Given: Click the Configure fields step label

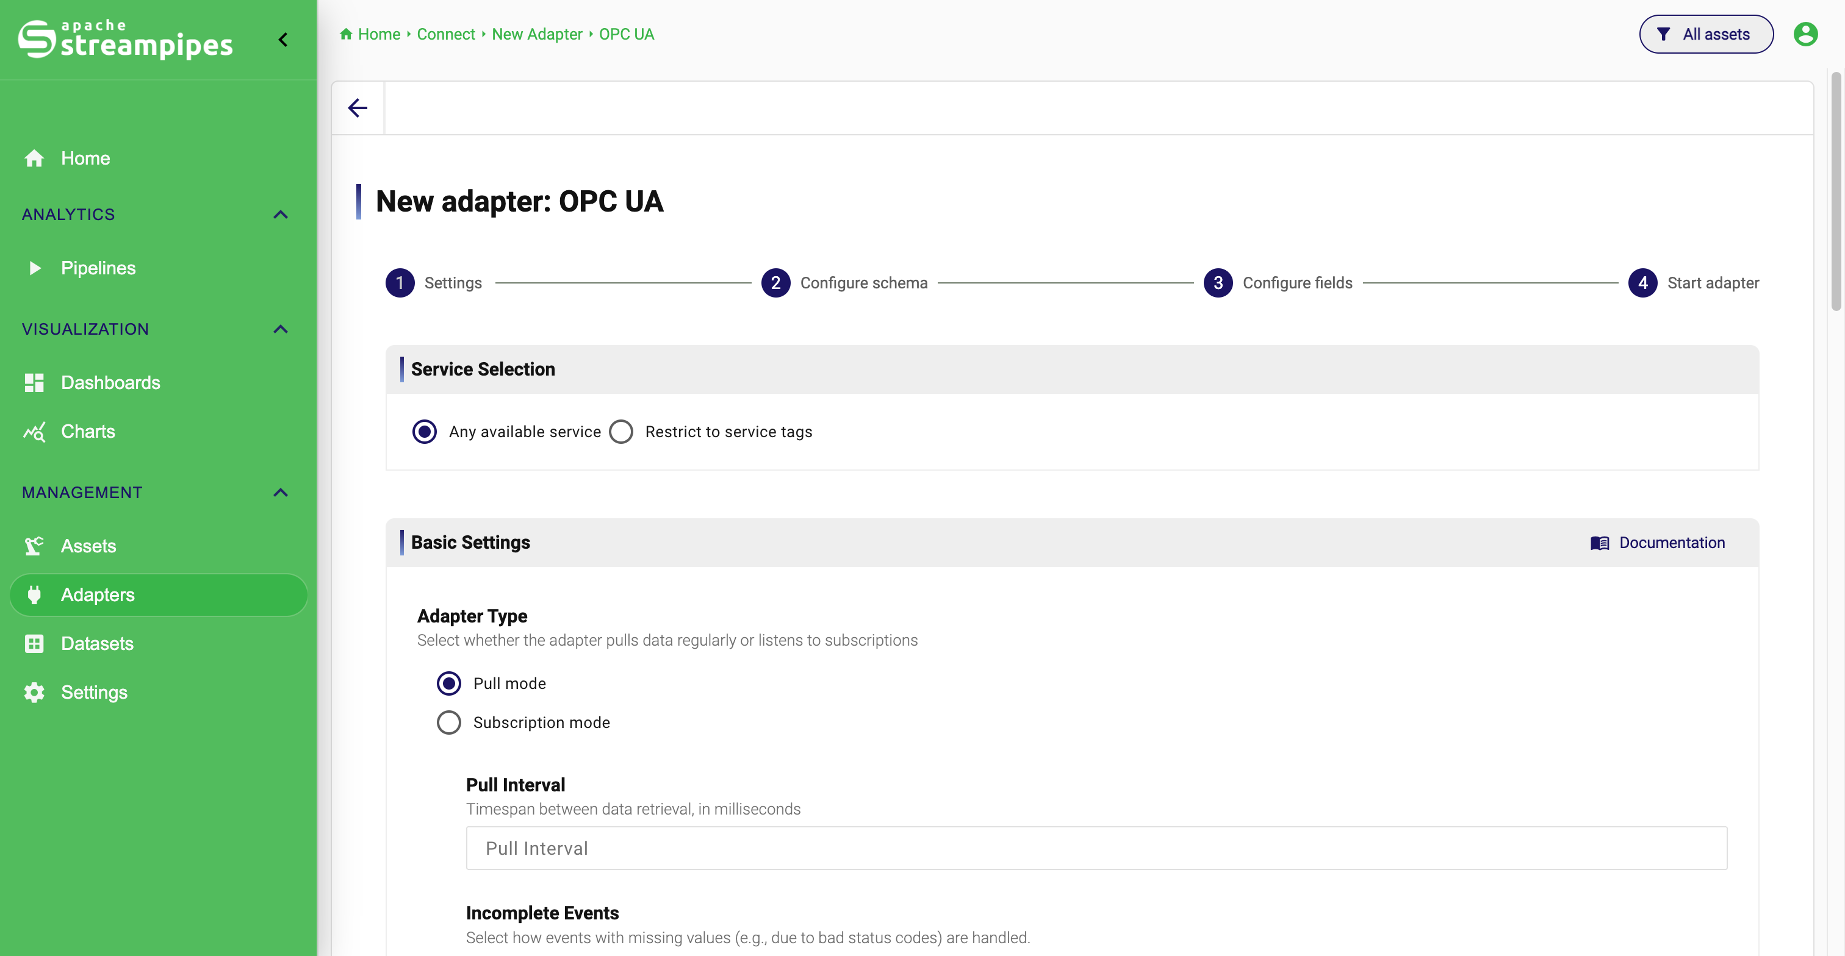Looking at the screenshot, I should pyautogui.click(x=1297, y=283).
